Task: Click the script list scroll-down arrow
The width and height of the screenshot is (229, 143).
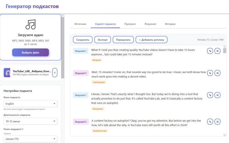Action: 225,135
